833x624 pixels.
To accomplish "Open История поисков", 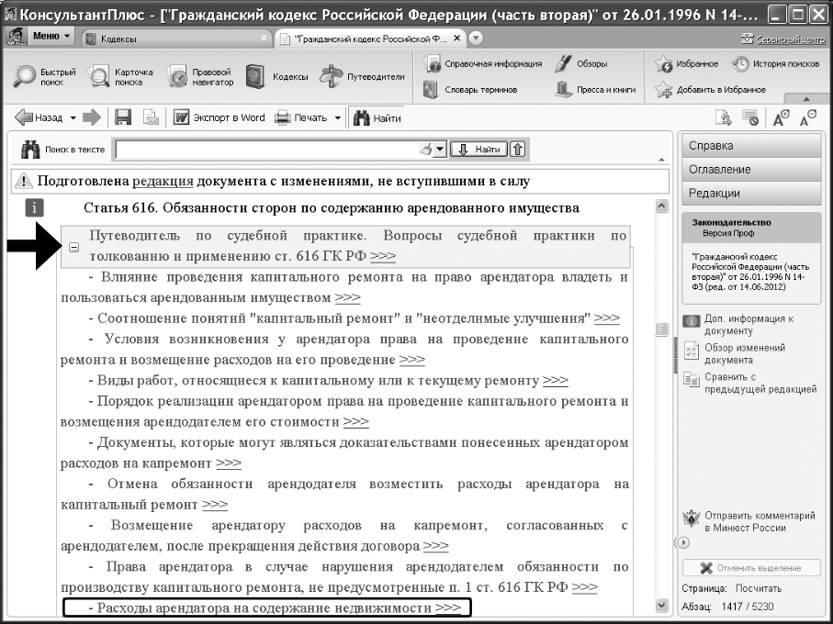I will [x=776, y=63].
